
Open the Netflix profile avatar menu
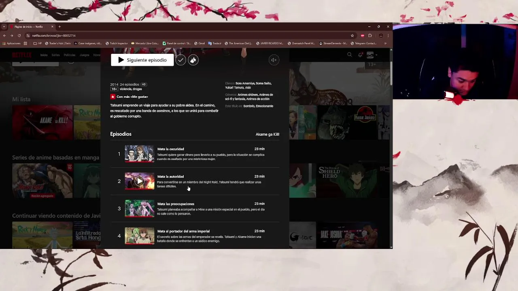(370, 55)
